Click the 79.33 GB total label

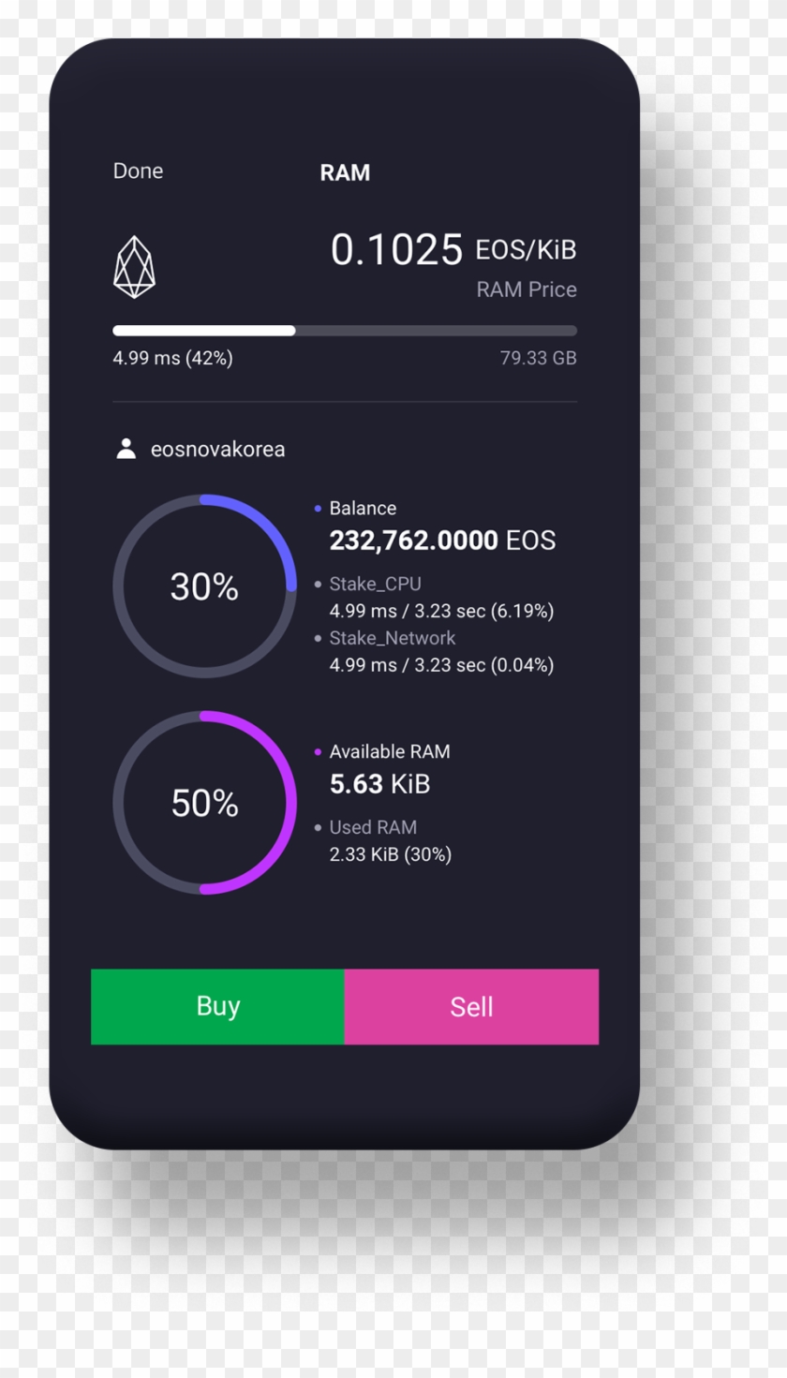[538, 358]
